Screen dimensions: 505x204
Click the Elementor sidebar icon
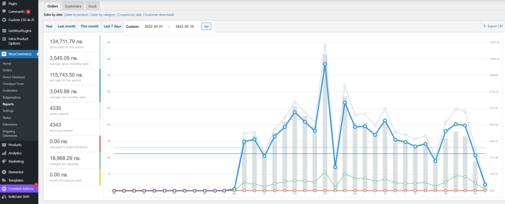point(4,172)
